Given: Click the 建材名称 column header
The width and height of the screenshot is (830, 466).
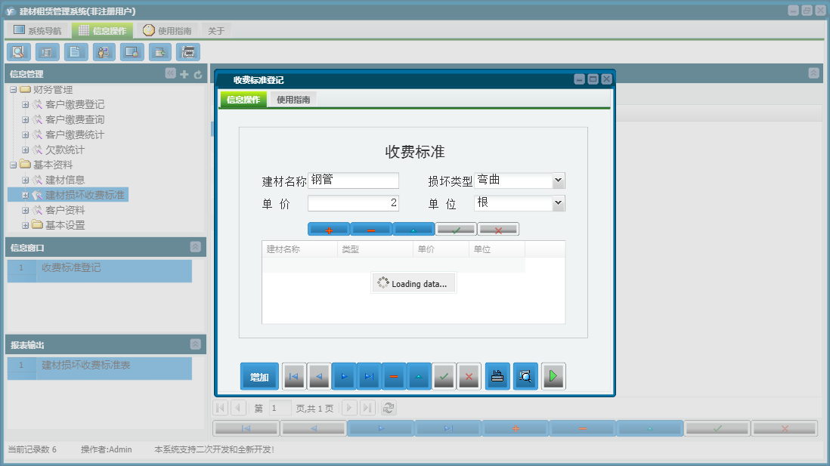Looking at the screenshot, I should click(x=299, y=249).
